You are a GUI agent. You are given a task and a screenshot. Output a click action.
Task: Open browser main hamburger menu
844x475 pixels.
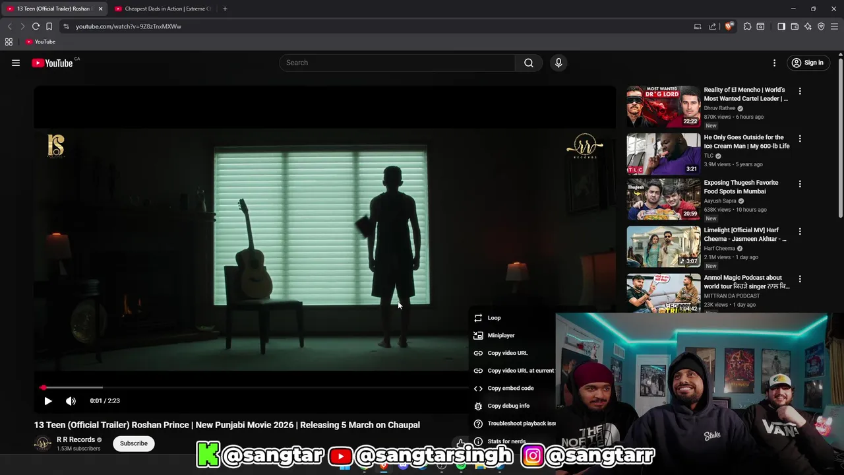tap(834, 26)
